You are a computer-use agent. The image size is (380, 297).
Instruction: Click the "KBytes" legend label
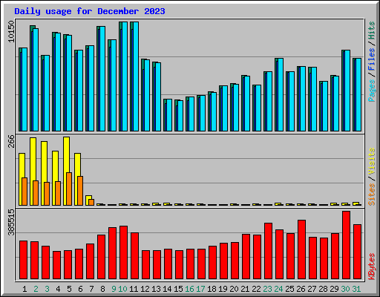tap(372, 267)
